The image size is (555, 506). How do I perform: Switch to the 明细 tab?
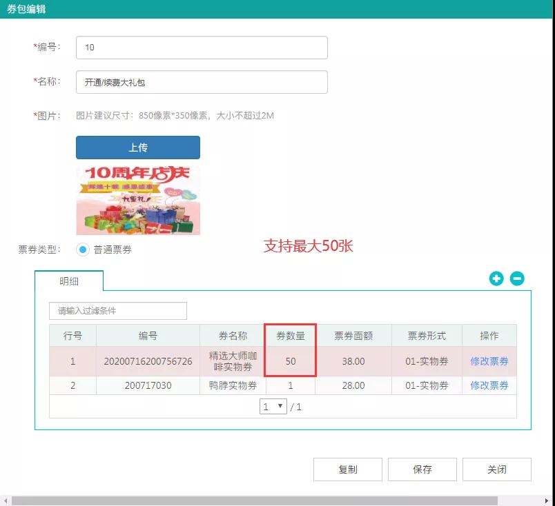coord(68,281)
